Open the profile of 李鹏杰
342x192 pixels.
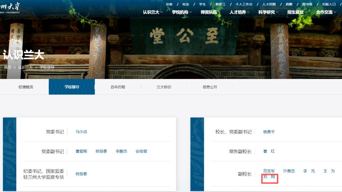[121, 151]
